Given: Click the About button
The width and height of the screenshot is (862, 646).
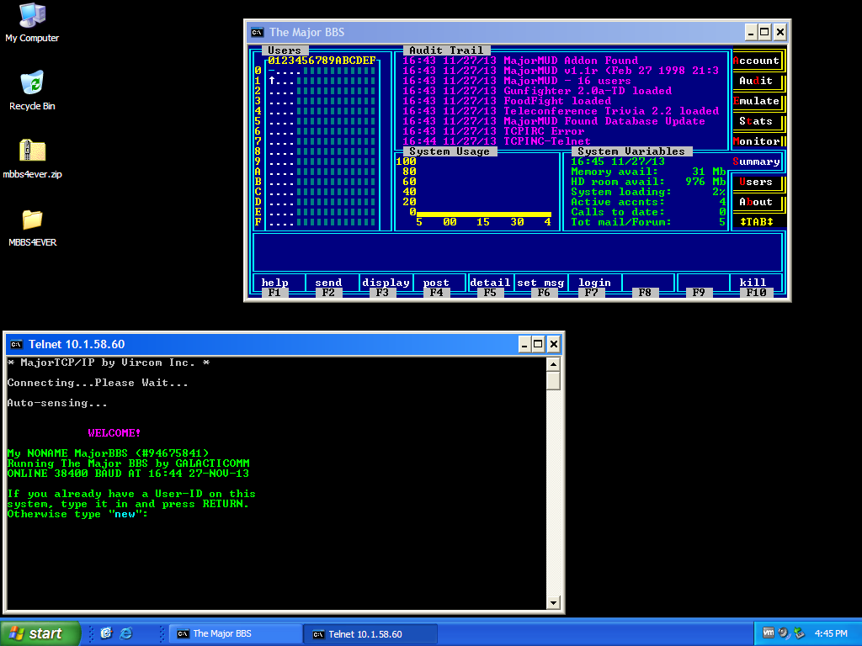Looking at the screenshot, I should pyautogui.click(x=756, y=202).
